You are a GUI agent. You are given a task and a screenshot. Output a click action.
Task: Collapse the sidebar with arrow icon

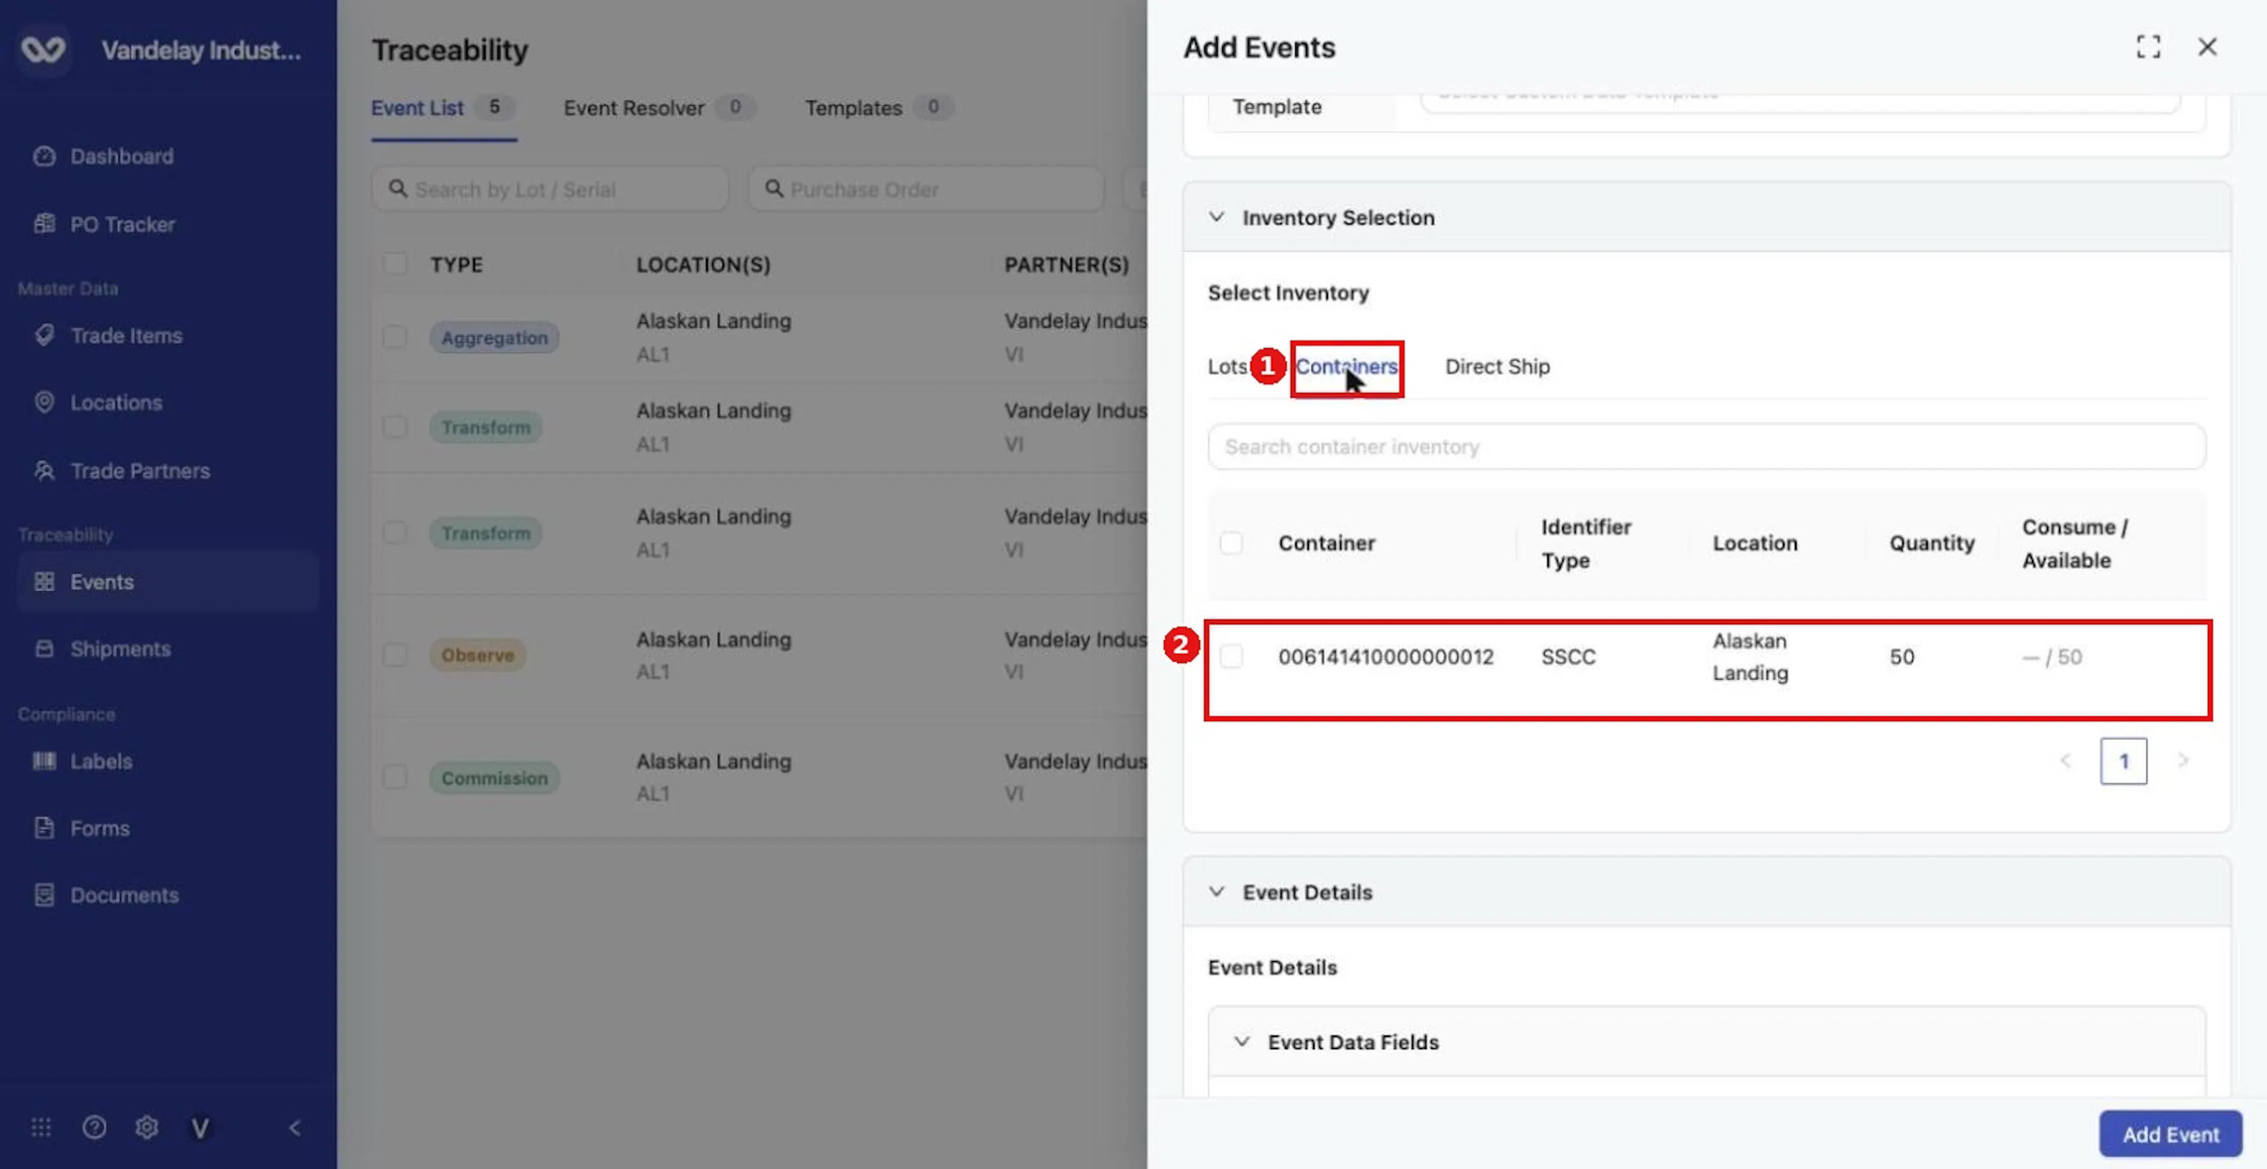click(x=295, y=1128)
